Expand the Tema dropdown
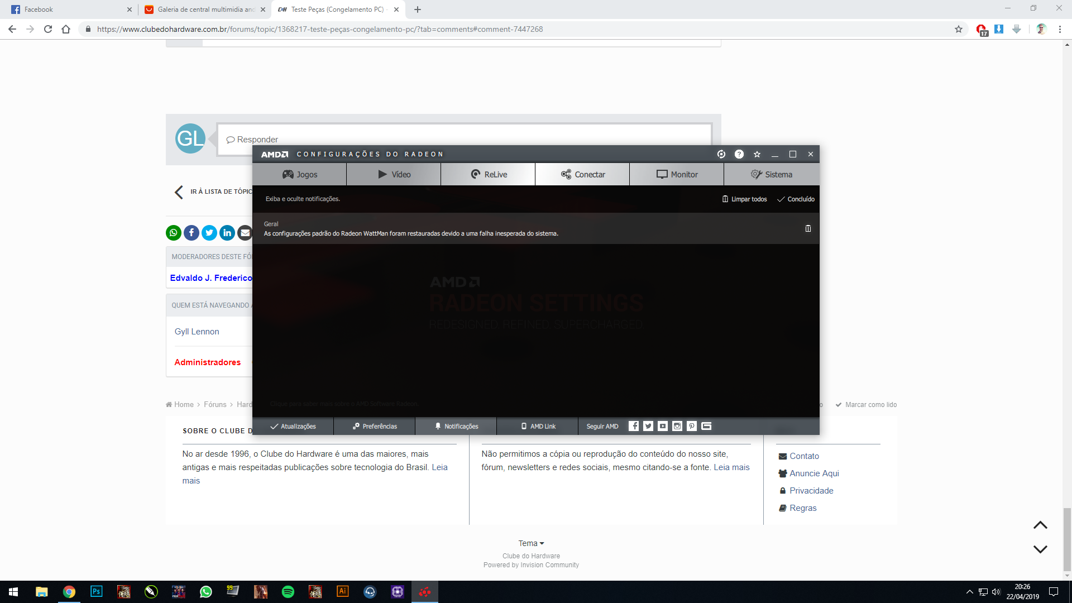Viewport: 1072px width, 603px height. coord(531,543)
